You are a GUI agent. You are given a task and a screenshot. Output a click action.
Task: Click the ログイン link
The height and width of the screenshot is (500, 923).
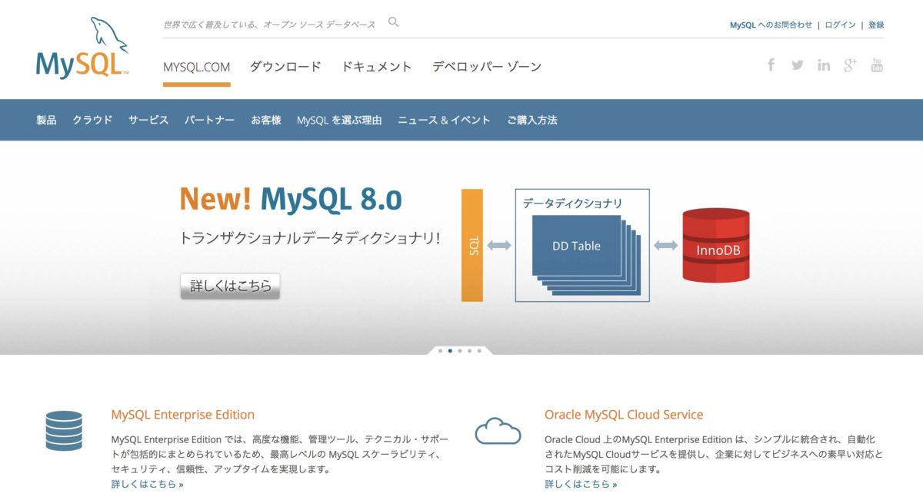[x=840, y=25]
